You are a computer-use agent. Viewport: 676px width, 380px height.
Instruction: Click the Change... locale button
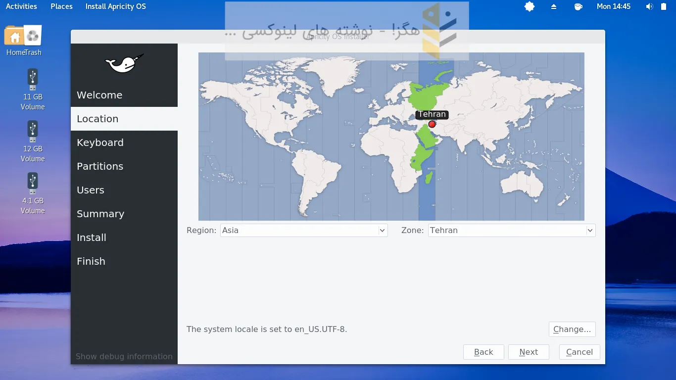coord(572,329)
